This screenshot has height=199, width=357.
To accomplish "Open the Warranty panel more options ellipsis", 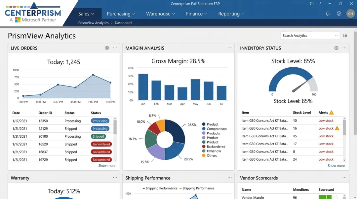I will click(115, 178).
